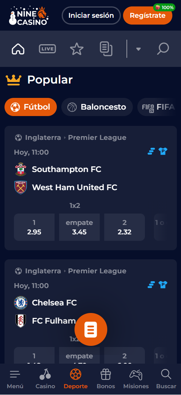Open statistics icon for Southampton match
Viewport: 181px width, 395px height.
(151, 152)
